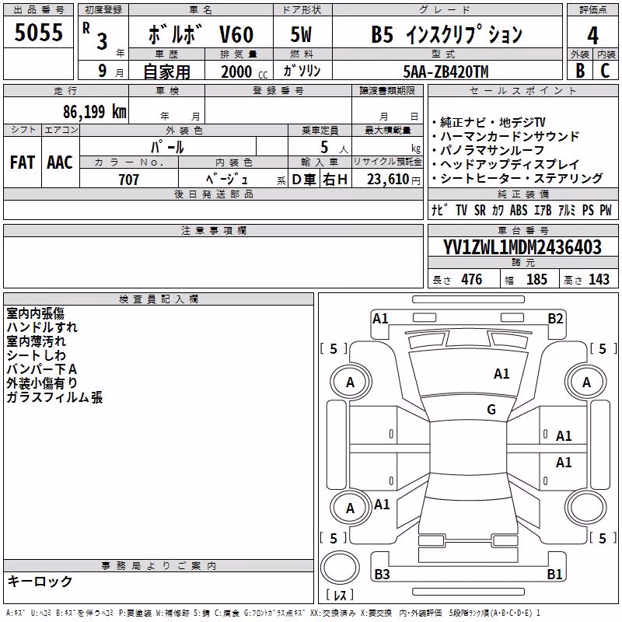Click the エアB airbag equipment code
622x622 pixels.
point(543,210)
